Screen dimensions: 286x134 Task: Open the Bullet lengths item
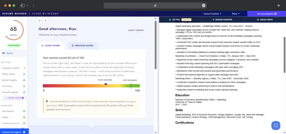[14, 80]
